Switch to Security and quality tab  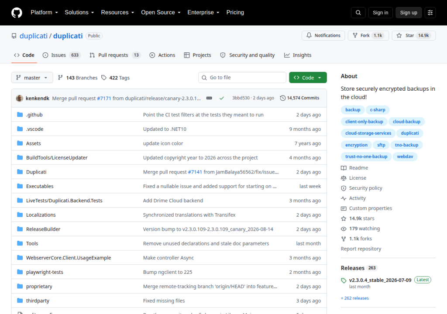click(x=248, y=55)
